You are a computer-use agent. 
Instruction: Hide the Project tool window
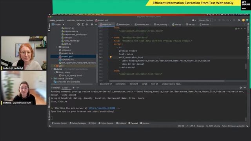coord(96,24)
